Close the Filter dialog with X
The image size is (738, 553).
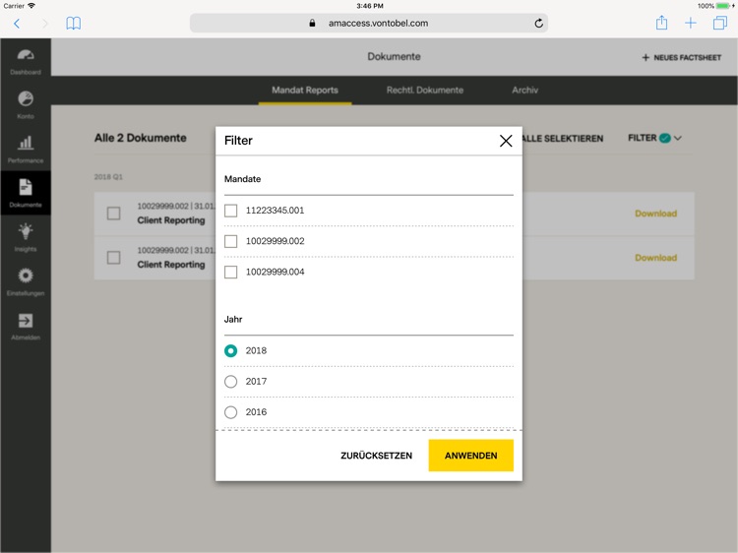click(x=506, y=141)
